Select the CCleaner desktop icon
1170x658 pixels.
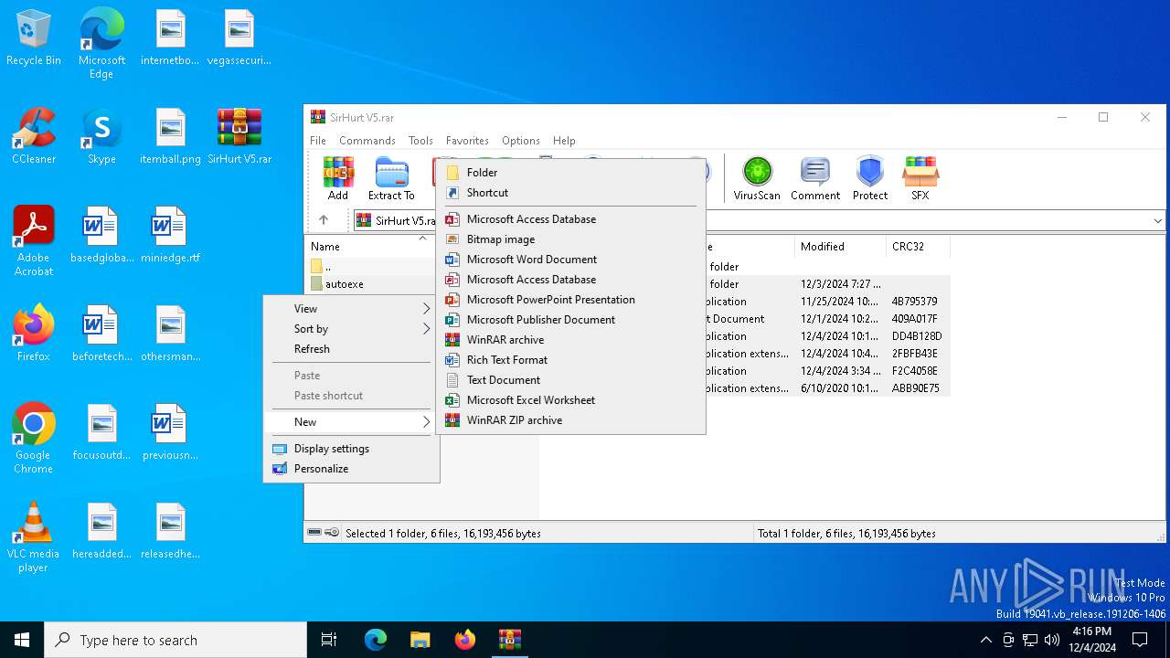34,136
